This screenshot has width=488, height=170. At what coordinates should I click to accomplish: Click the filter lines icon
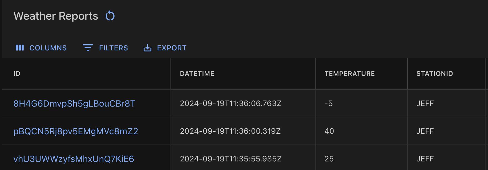pyautogui.click(x=88, y=48)
